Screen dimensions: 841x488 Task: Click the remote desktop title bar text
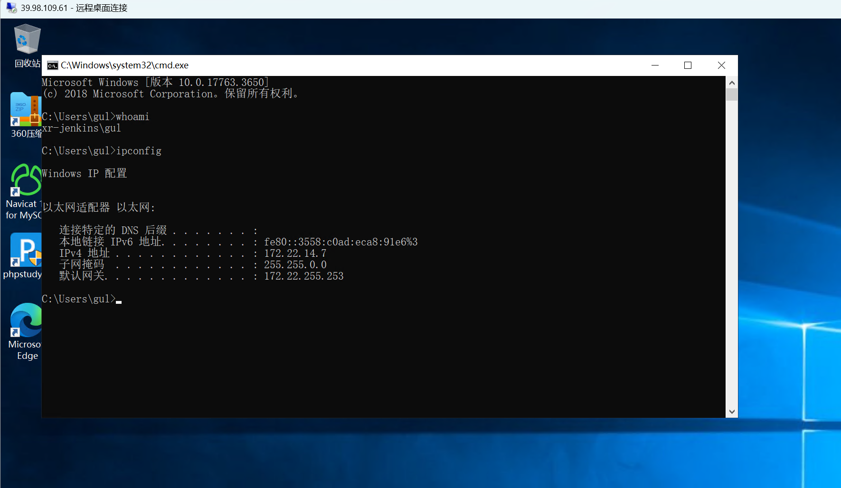pos(74,8)
